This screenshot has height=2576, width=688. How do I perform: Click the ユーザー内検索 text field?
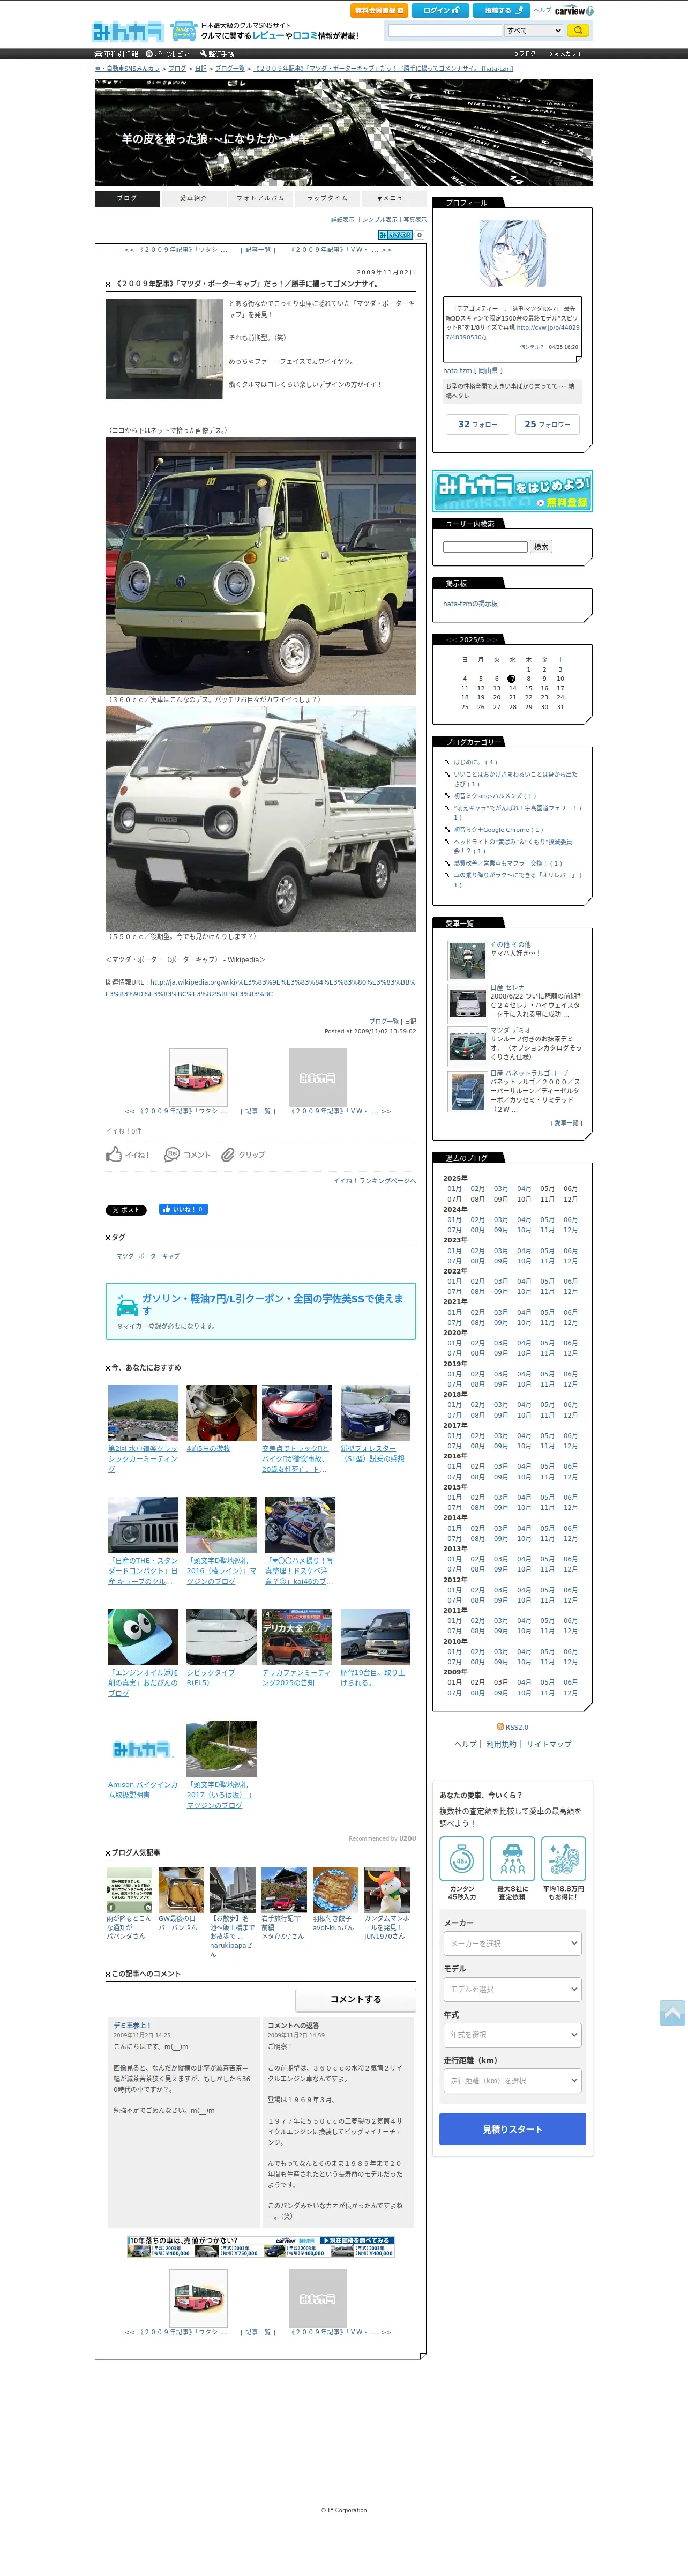(485, 547)
